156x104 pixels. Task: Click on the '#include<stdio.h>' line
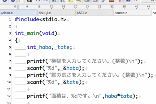(40, 19)
